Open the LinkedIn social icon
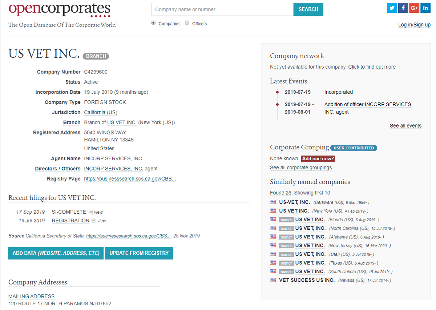The width and height of the screenshot is (436, 310). pos(425,8)
